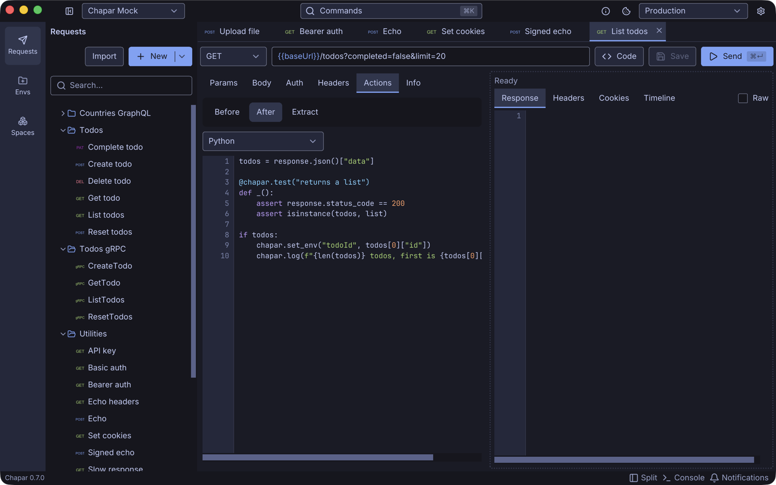776x485 pixels.
Task: Open the Envs sidebar section
Action: (x=23, y=86)
